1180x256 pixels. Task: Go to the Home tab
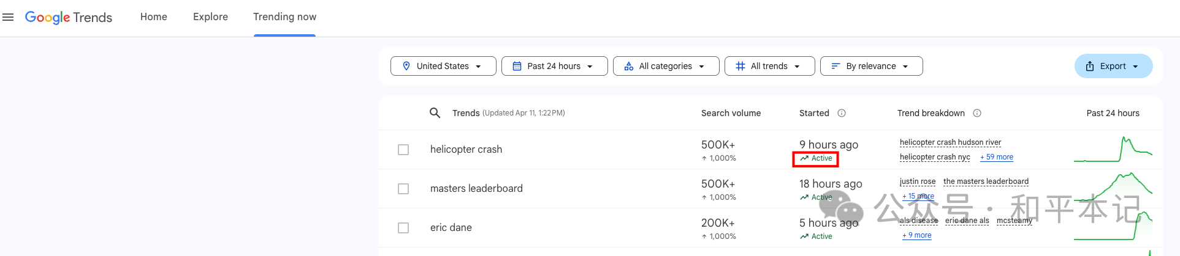154,17
